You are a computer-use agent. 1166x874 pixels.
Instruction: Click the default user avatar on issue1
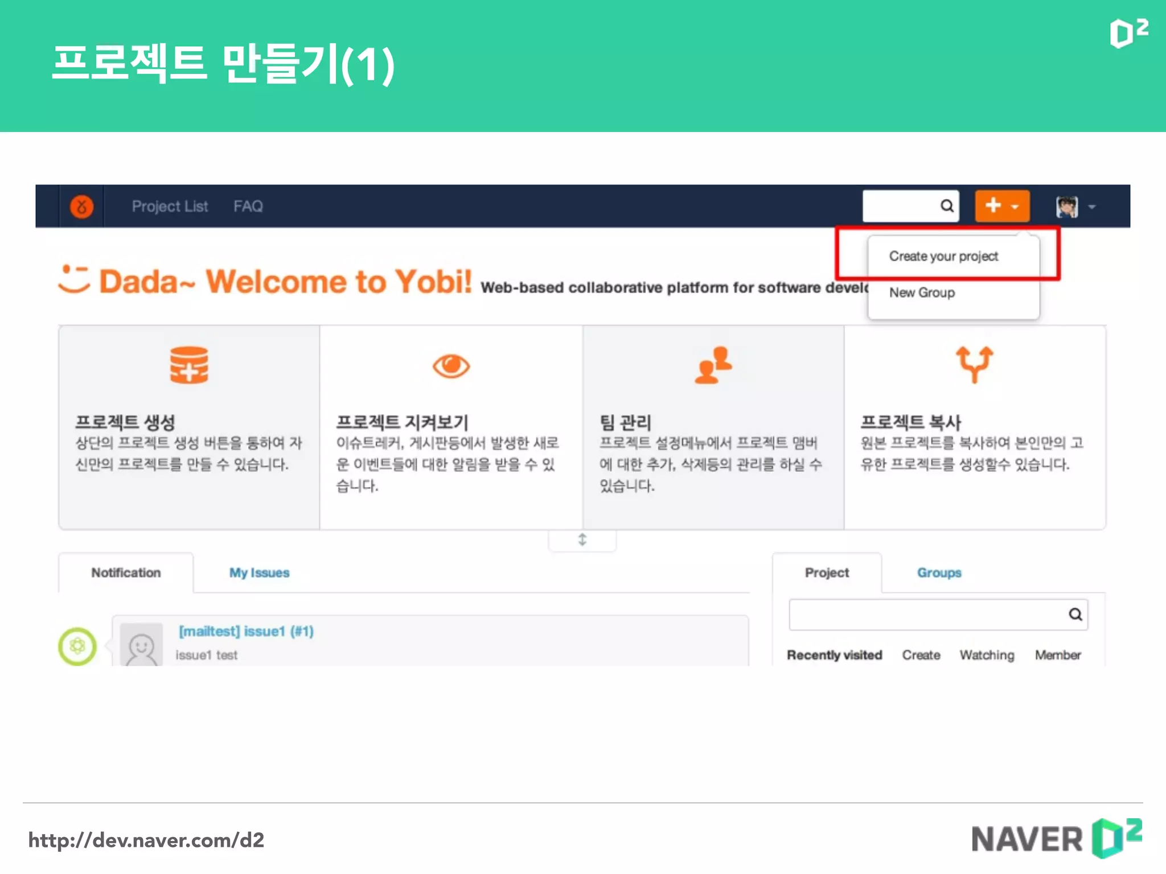click(x=141, y=645)
